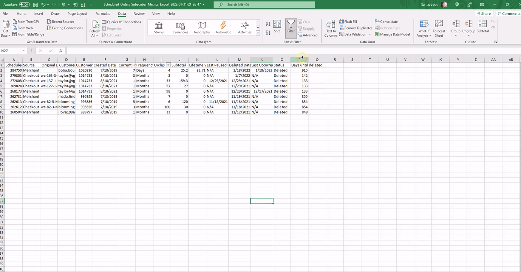Open What-If Analysis menu

pyautogui.click(x=424, y=29)
